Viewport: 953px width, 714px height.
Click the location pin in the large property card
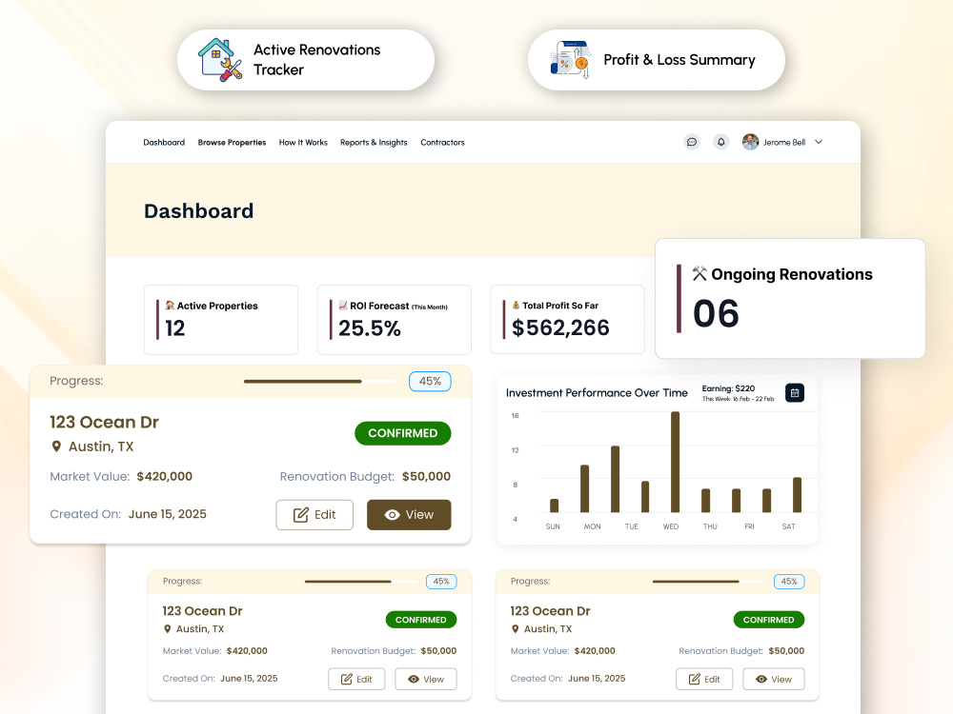coord(56,446)
